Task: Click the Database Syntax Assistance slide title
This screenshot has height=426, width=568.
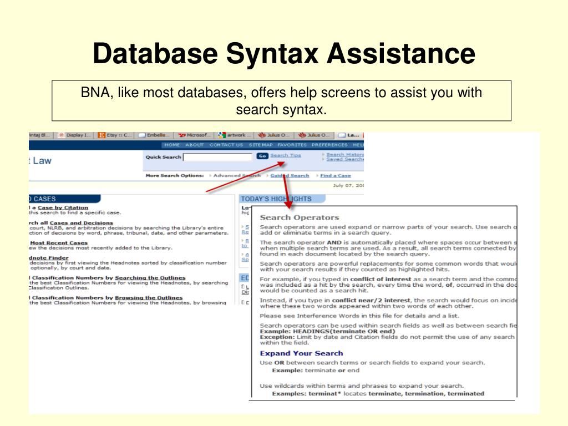Action: click(284, 54)
